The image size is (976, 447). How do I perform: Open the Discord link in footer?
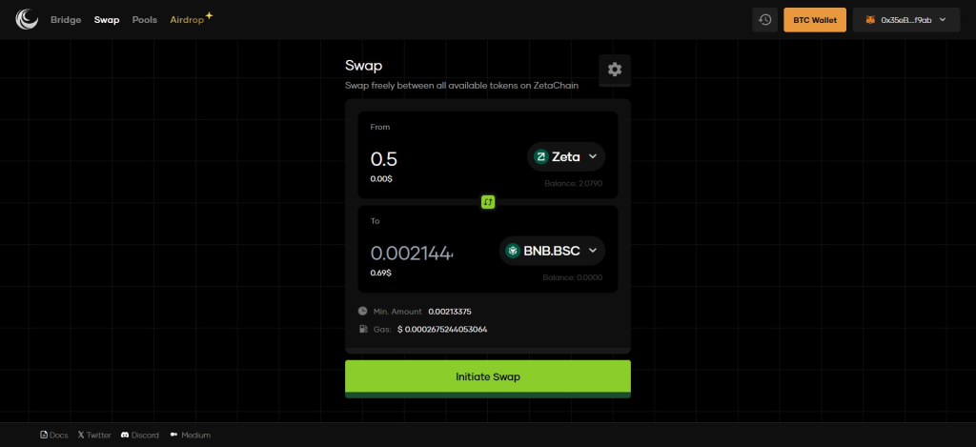coord(139,436)
